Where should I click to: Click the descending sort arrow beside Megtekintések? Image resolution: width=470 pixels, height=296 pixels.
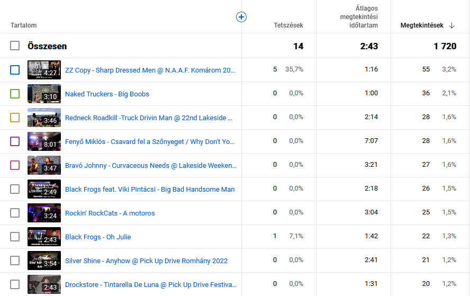[451, 25]
